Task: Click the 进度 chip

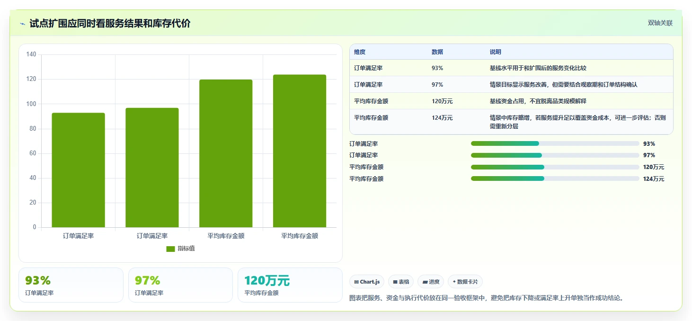Action: point(431,282)
